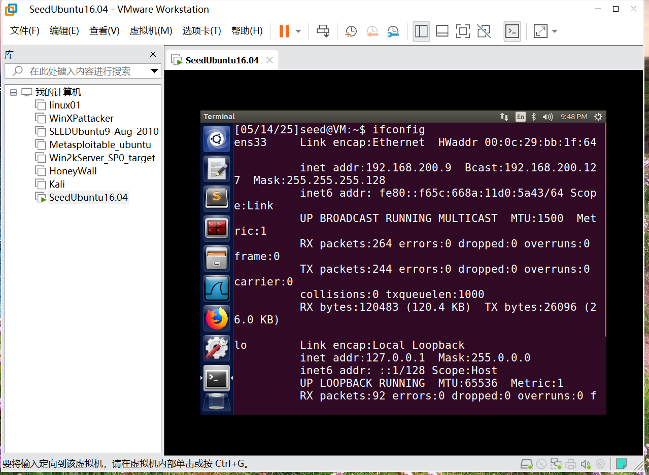
Task: Open the library search dropdown arrow
Action: click(x=155, y=71)
